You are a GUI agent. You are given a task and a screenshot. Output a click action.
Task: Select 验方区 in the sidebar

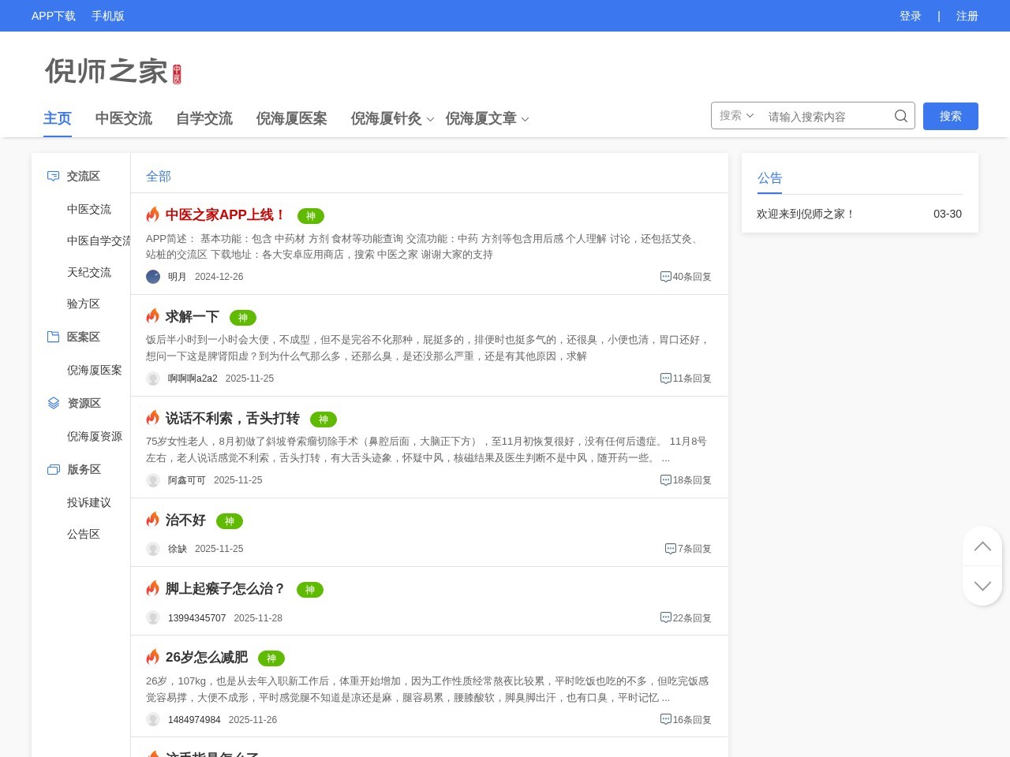[84, 304]
